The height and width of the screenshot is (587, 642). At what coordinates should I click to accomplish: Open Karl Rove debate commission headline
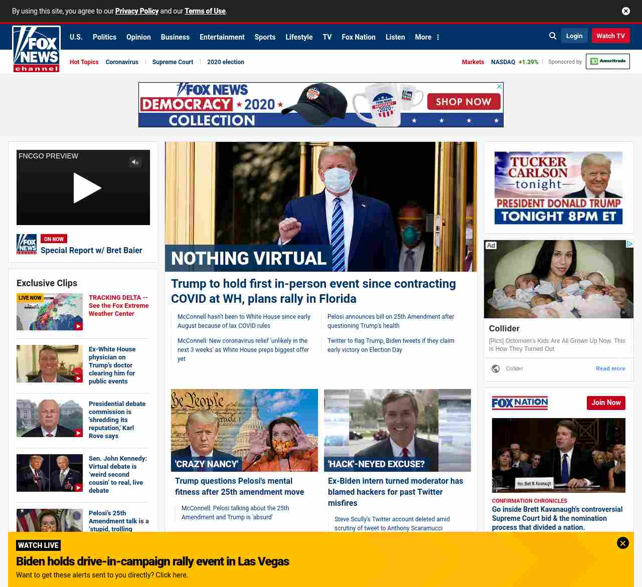(x=118, y=420)
